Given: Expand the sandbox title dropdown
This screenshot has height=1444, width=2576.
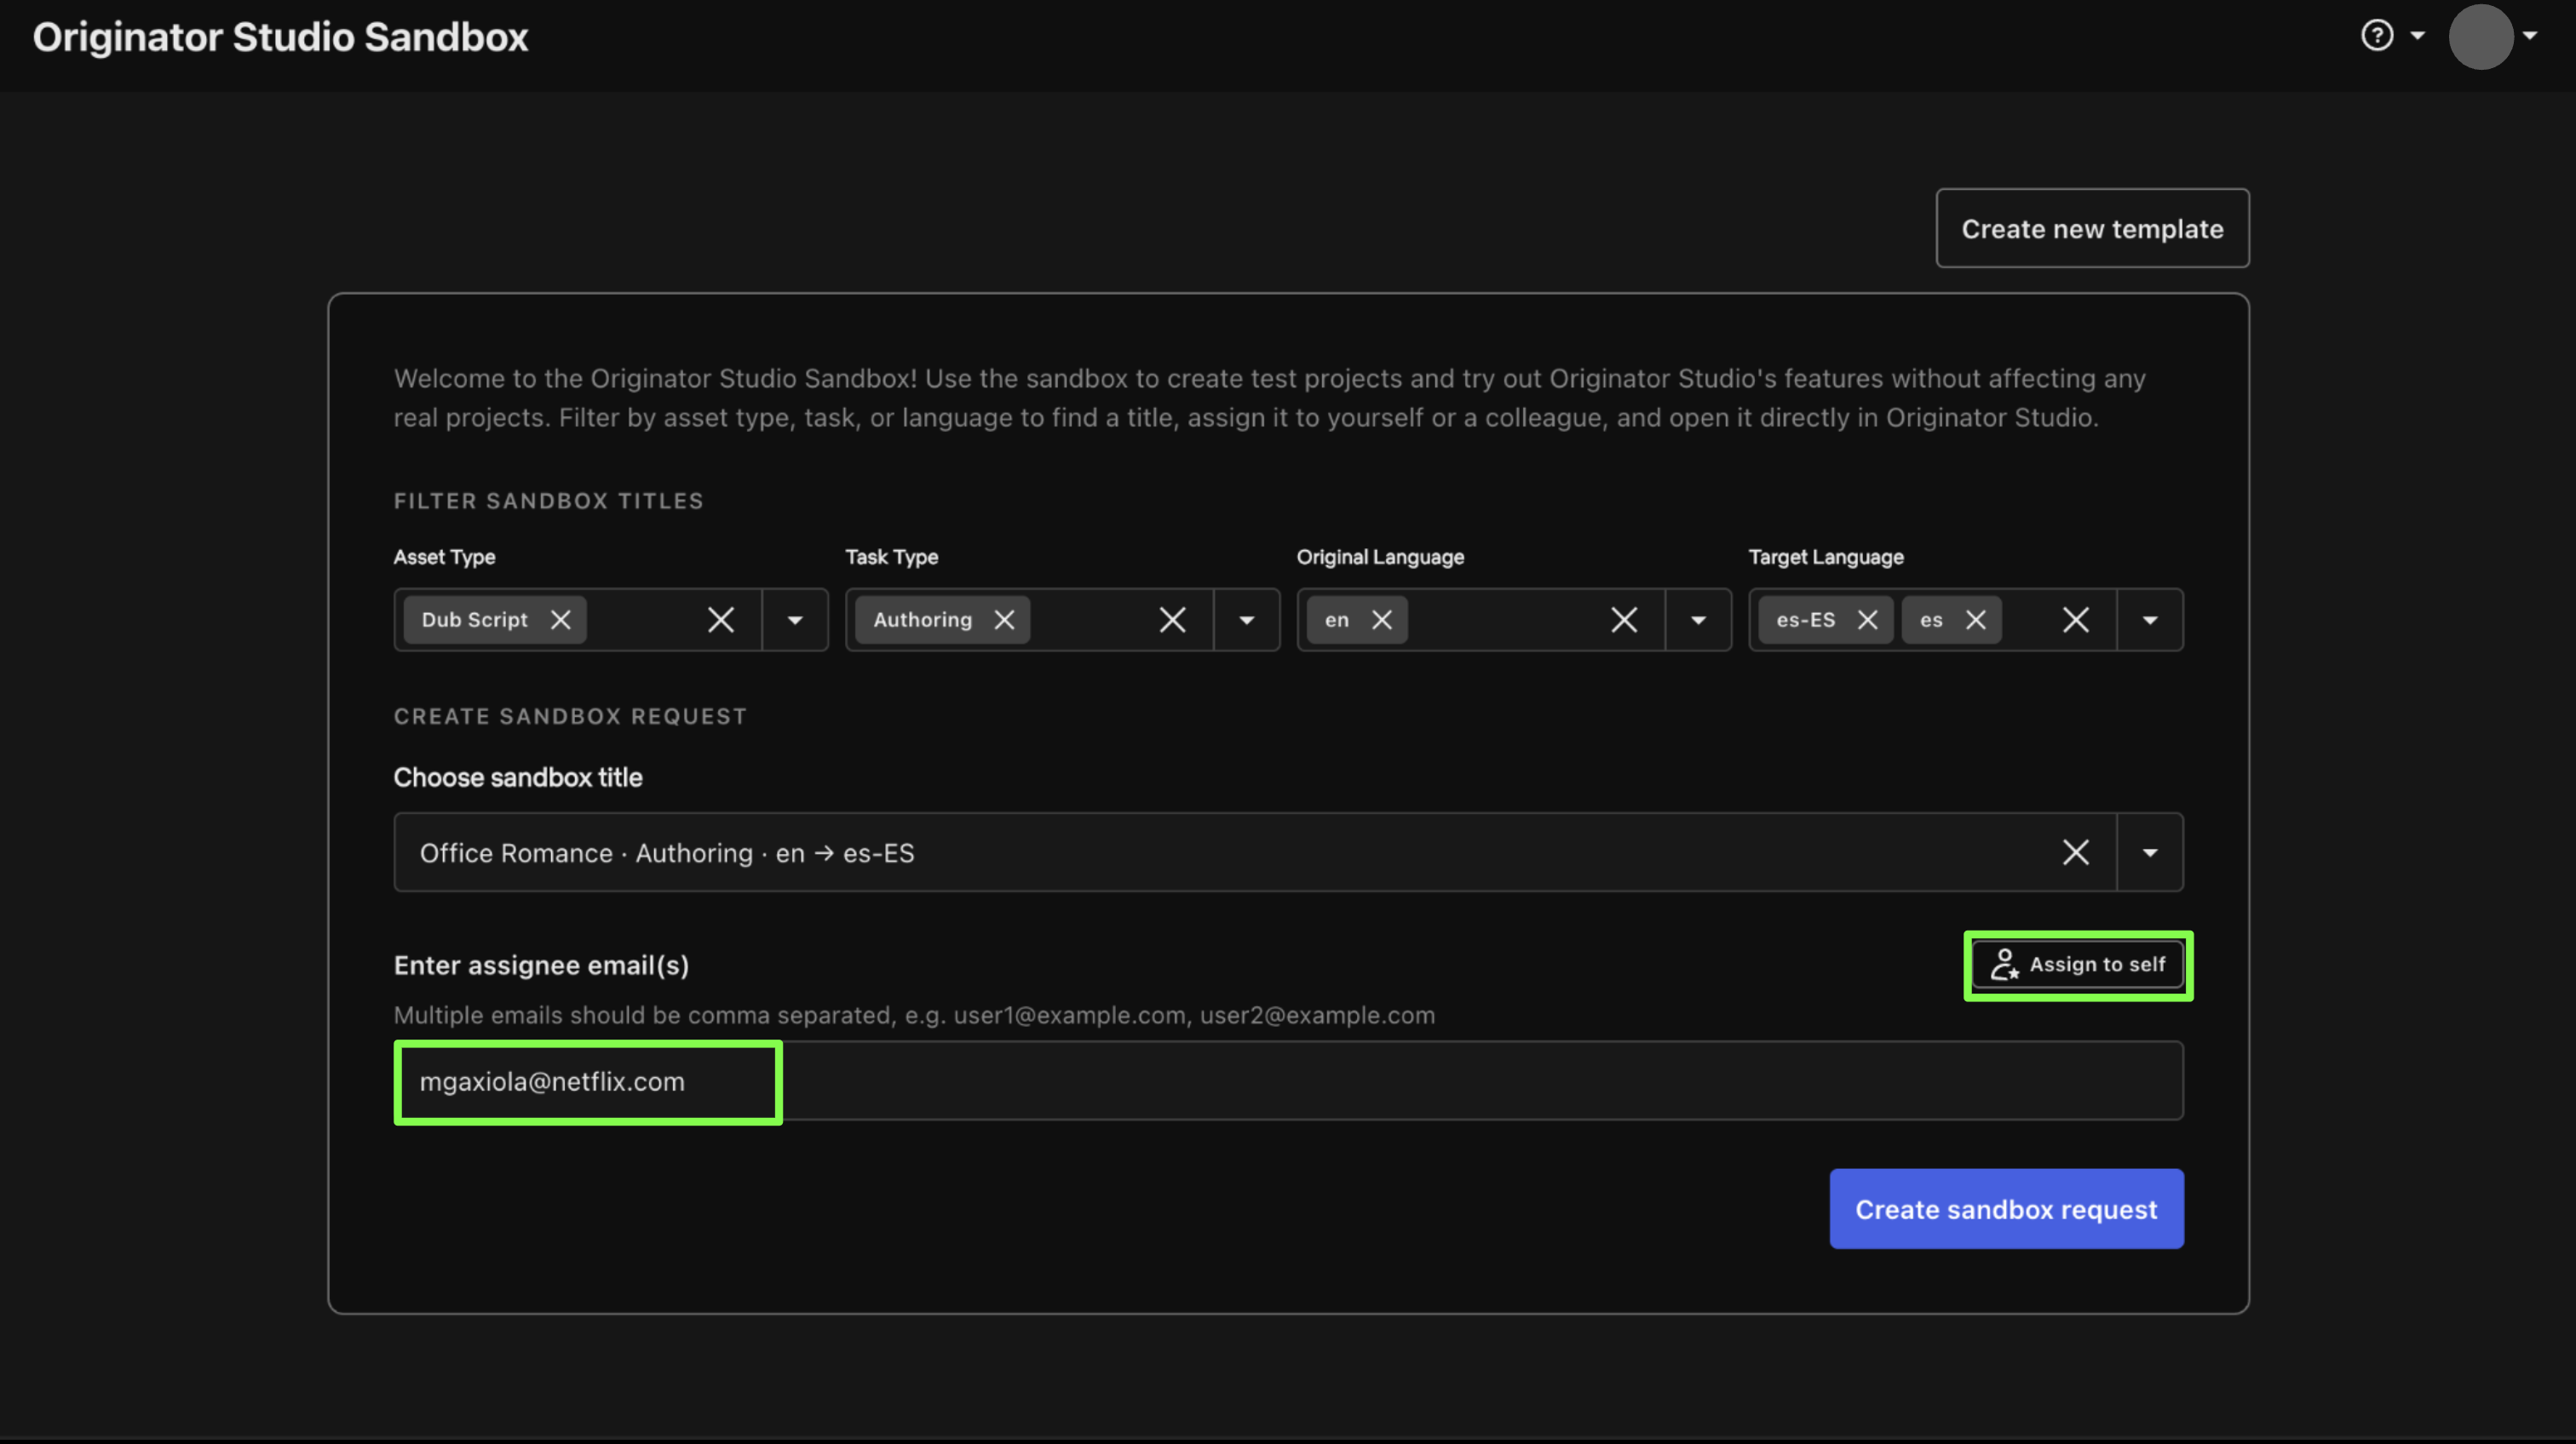Looking at the screenshot, I should 2150,852.
